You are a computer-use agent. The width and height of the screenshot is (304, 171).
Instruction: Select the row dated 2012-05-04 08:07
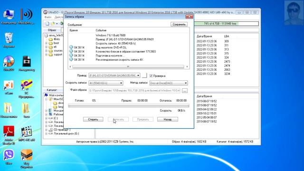207,117
